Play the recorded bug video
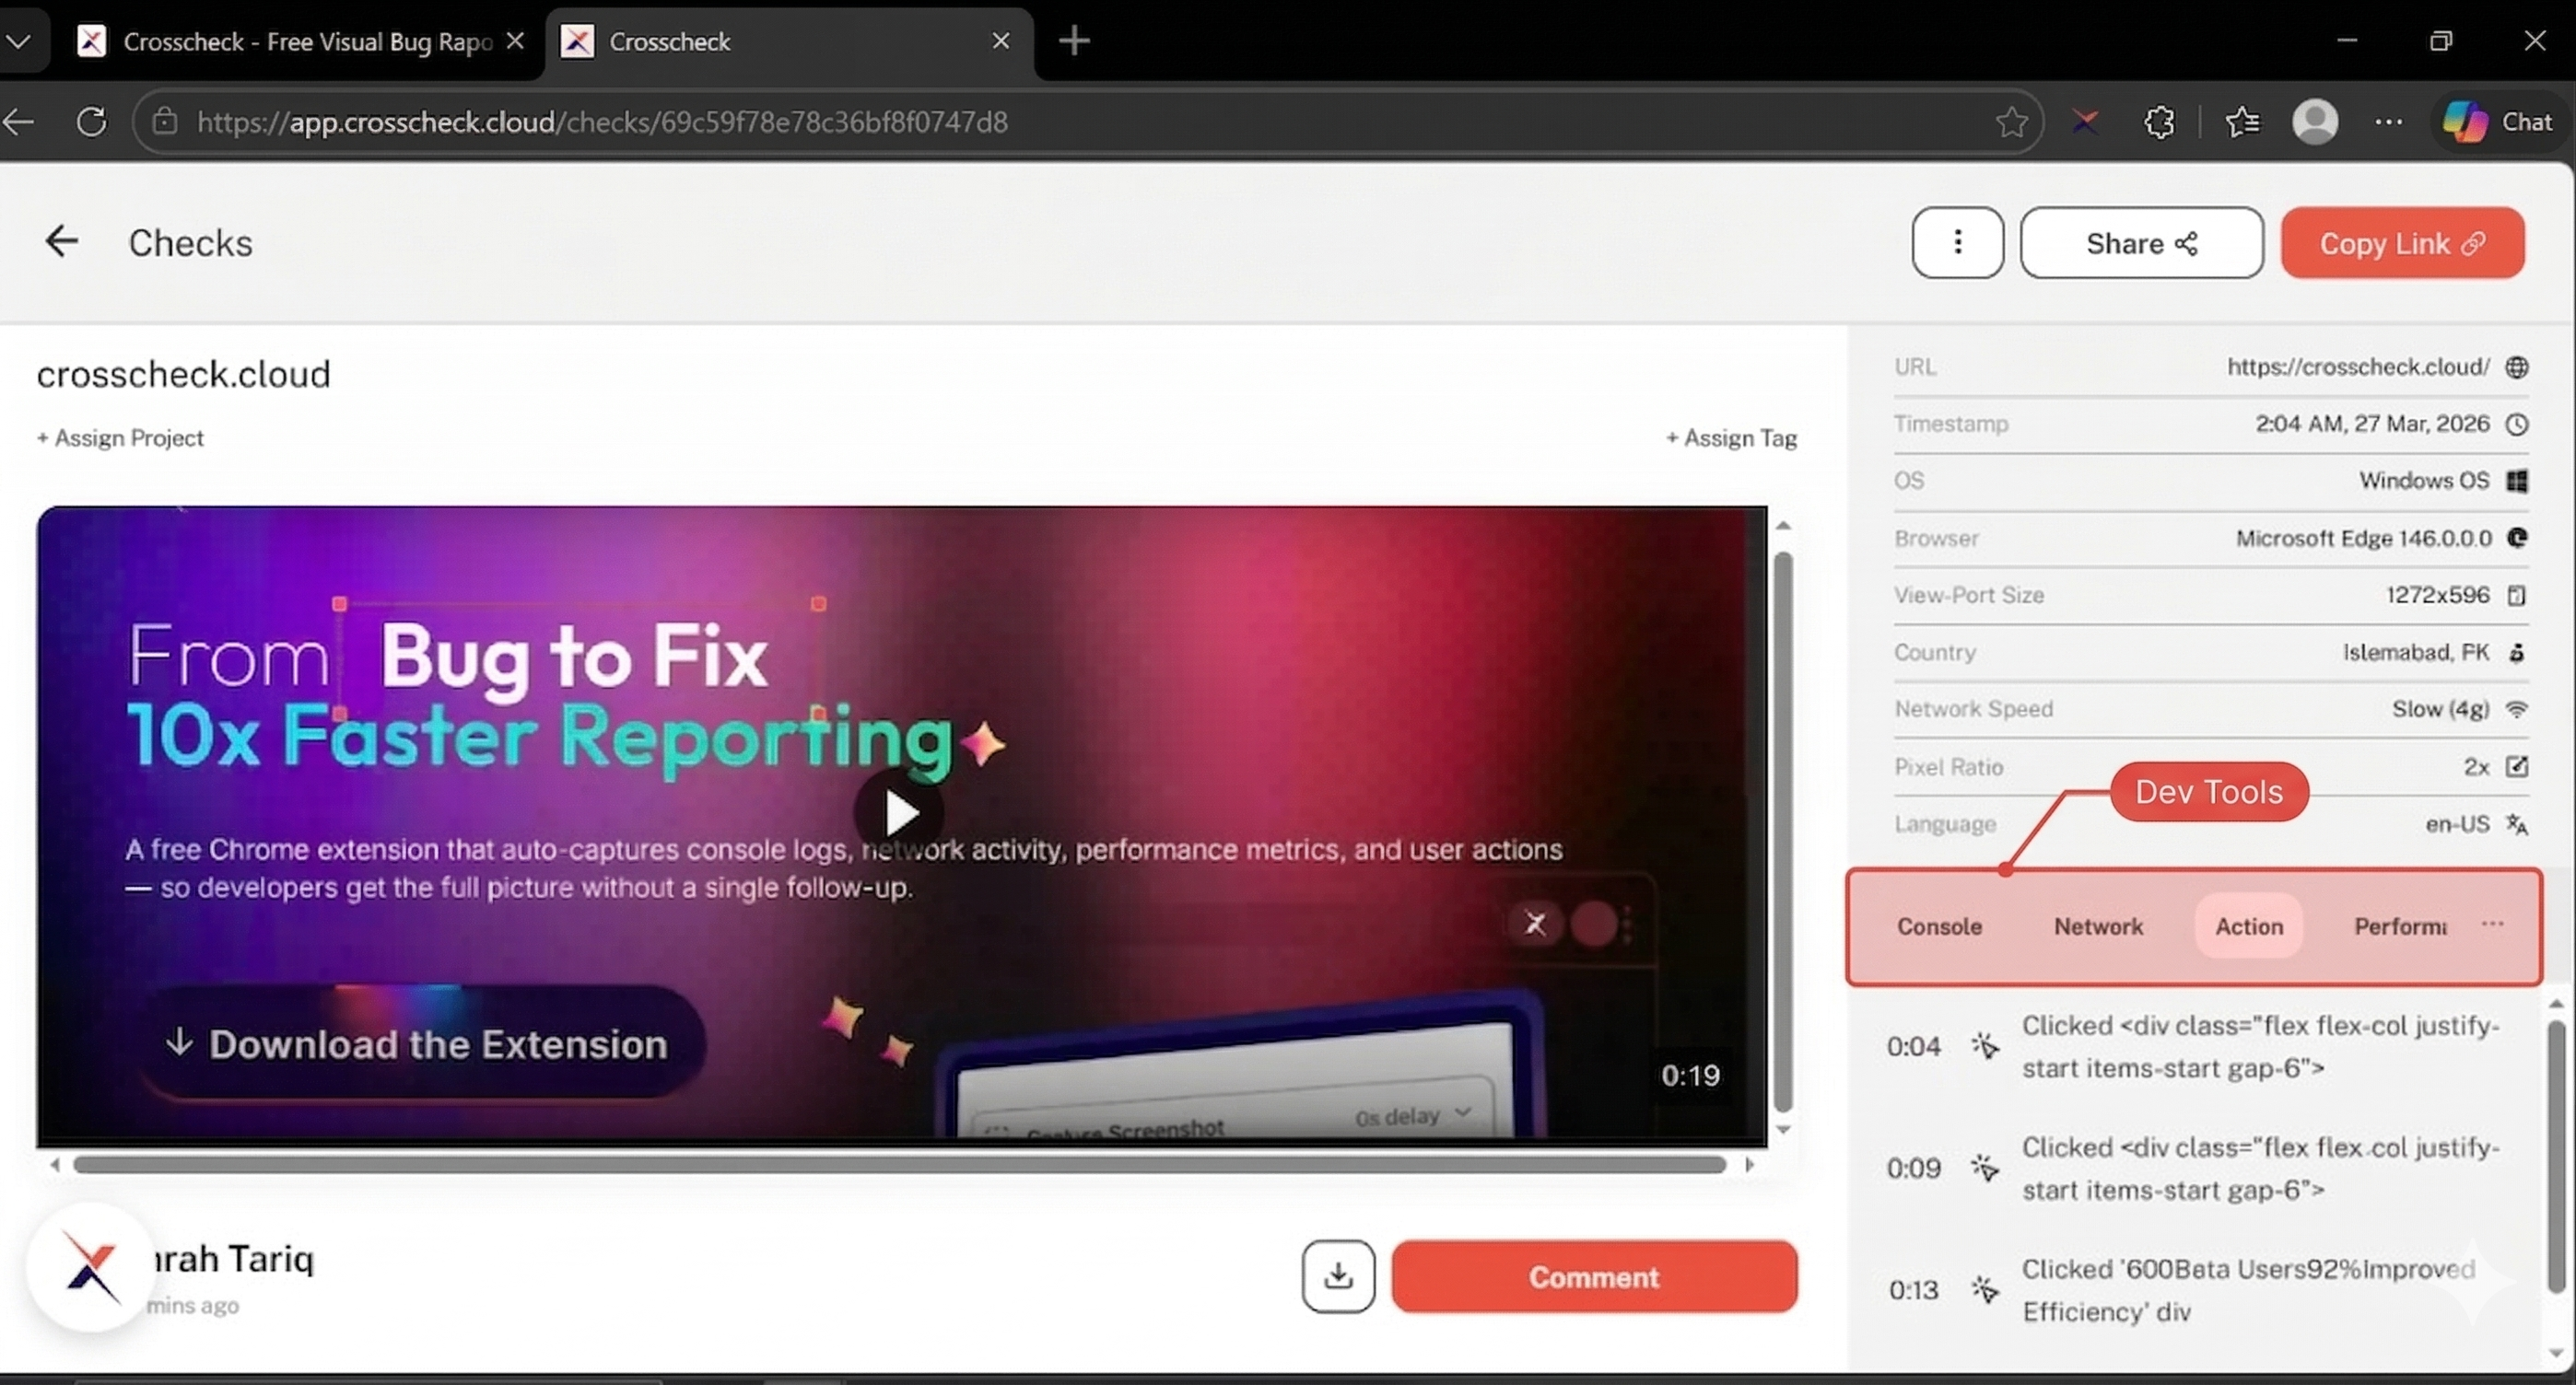2576x1385 pixels. coord(900,813)
